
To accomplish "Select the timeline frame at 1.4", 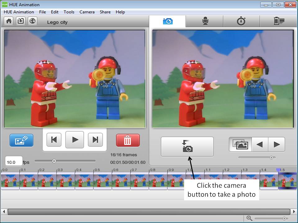I will (x=269, y=182).
